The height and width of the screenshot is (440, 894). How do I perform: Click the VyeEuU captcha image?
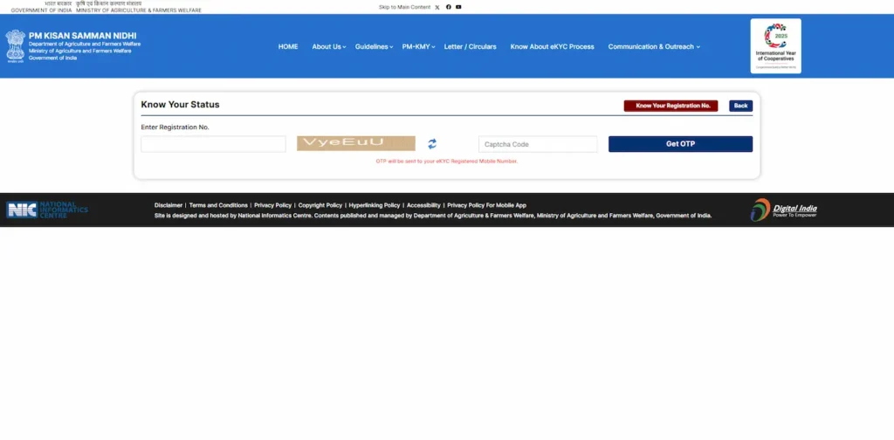(x=356, y=143)
